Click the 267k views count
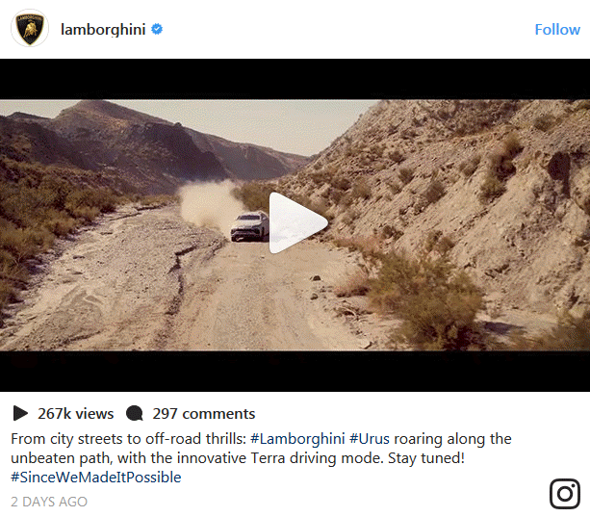The image size is (590, 517). [x=76, y=414]
